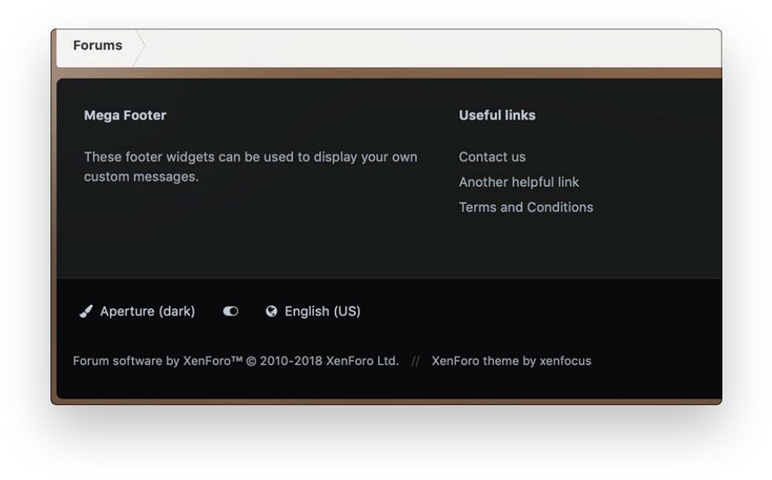Open the Aperture (dark) style chooser

147,312
